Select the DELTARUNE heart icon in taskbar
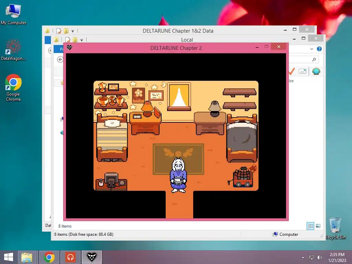 coord(91,257)
